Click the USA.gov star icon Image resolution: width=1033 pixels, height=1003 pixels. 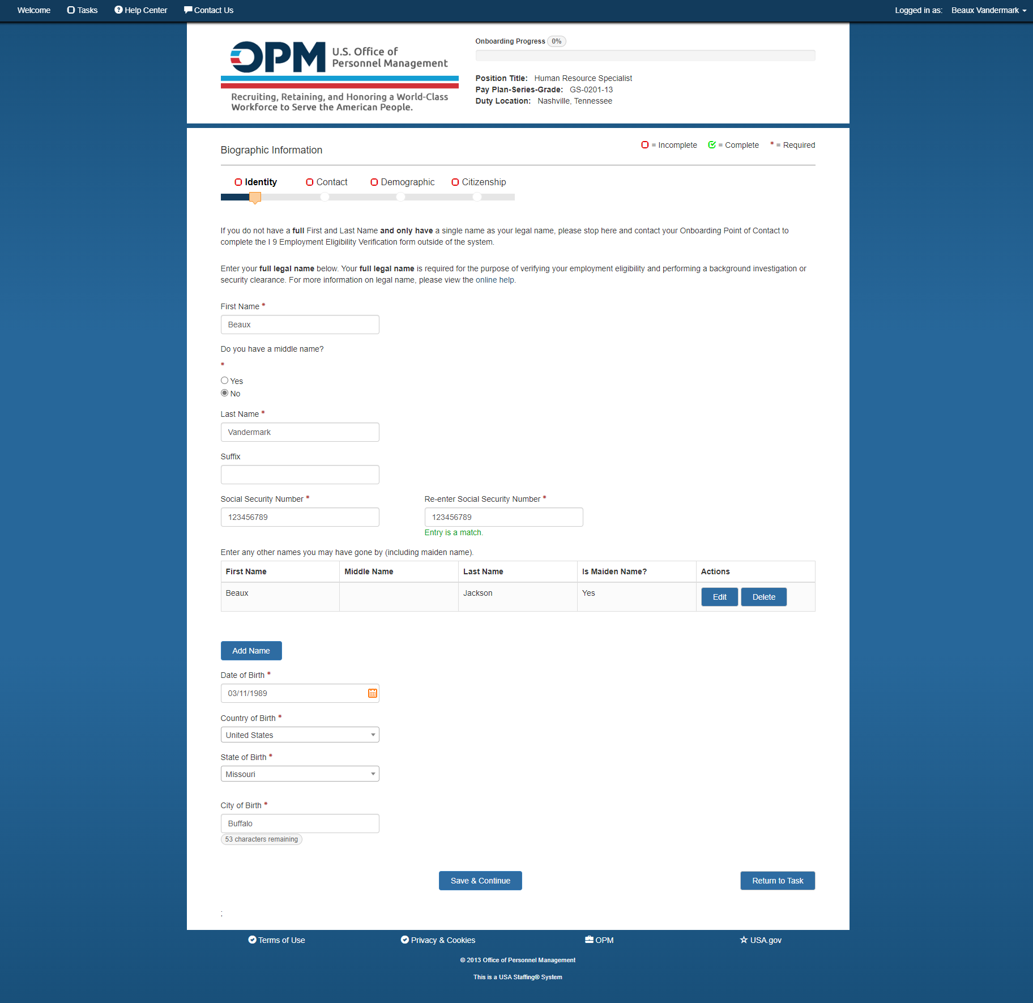tap(744, 940)
